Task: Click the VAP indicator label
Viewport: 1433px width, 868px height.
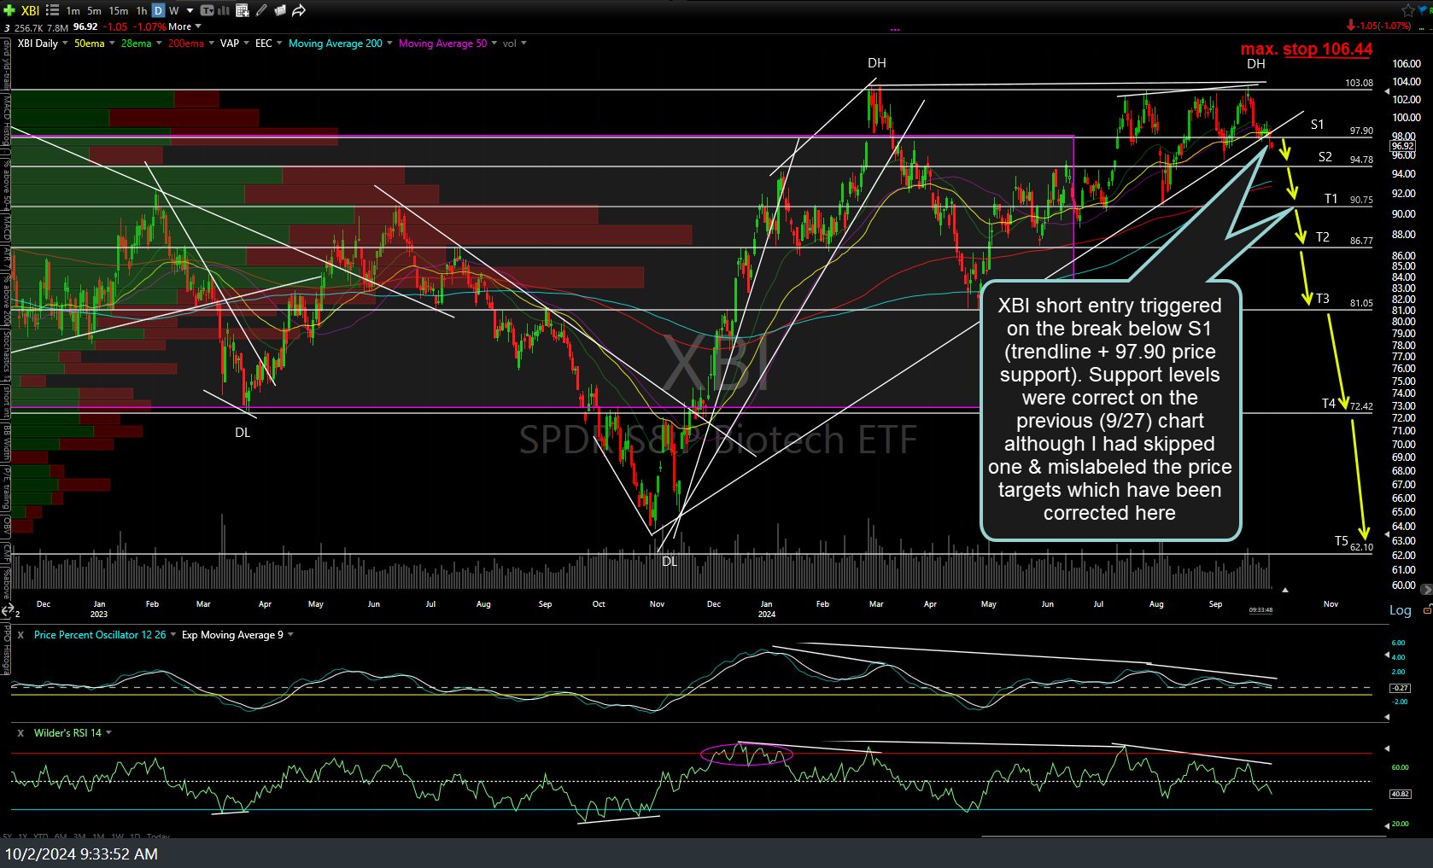Action: (229, 44)
